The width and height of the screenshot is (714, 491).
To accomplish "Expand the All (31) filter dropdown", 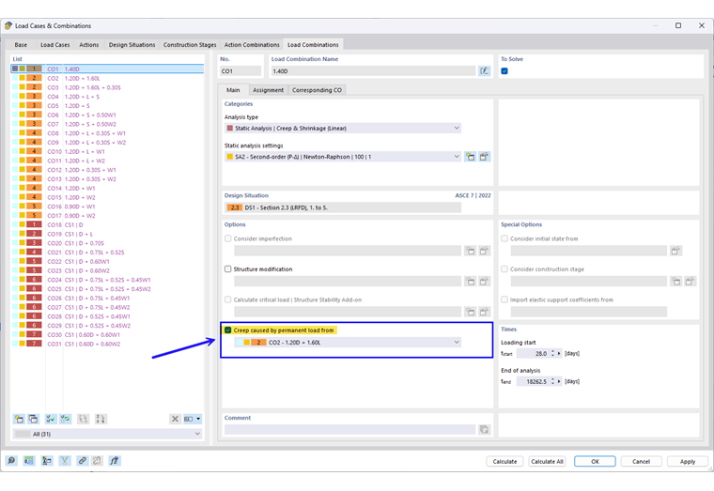I will (x=107, y=434).
